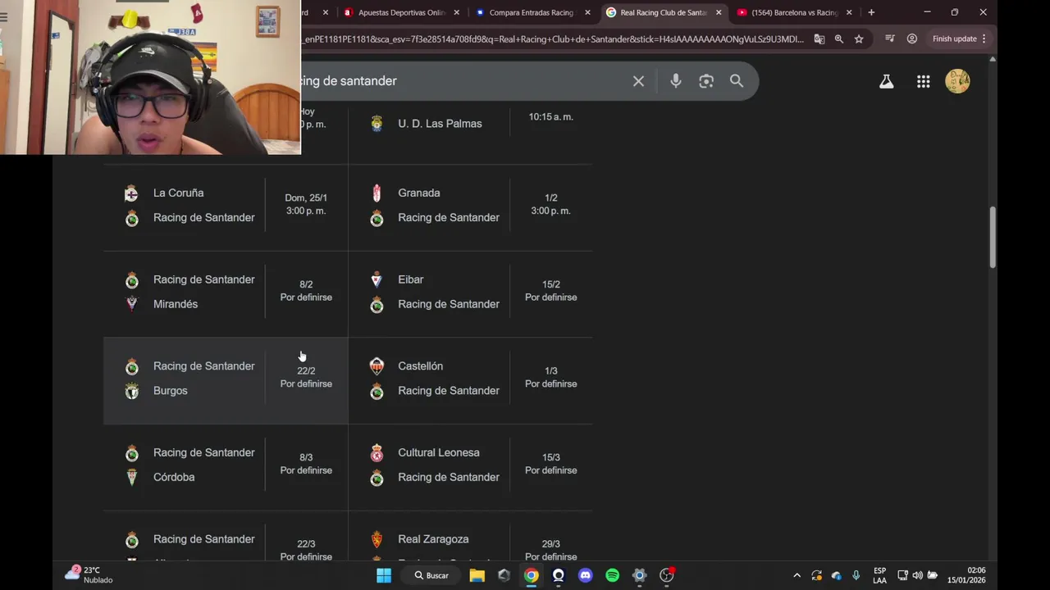Click Chrome's Finish update button
This screenshot has width=1050, height=590.
point(955,39)
